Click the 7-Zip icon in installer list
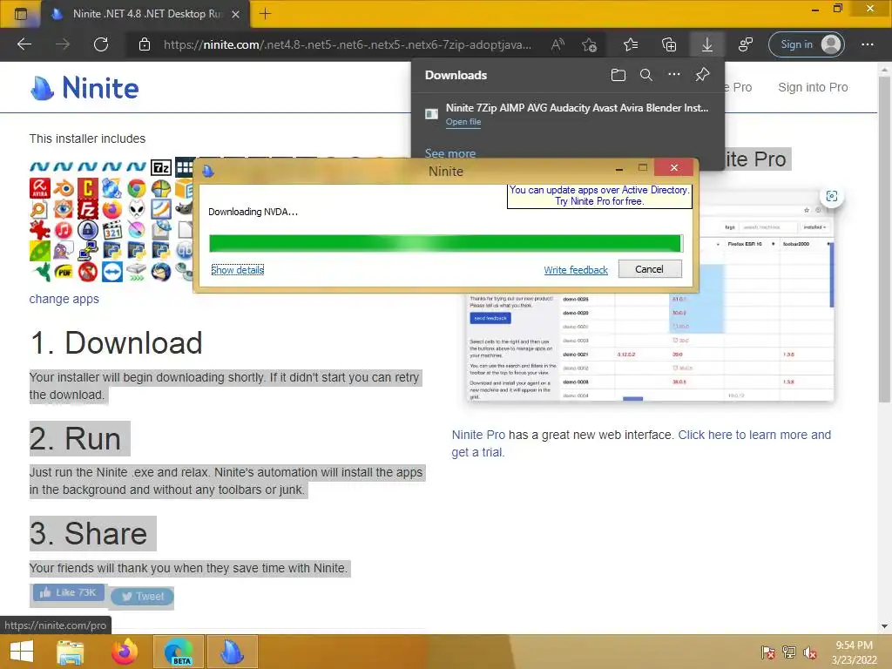The height and width of the screenshot is (669, 892). [161, 167]
